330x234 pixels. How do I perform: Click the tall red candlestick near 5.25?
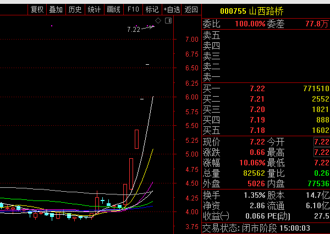coord(136,139)
